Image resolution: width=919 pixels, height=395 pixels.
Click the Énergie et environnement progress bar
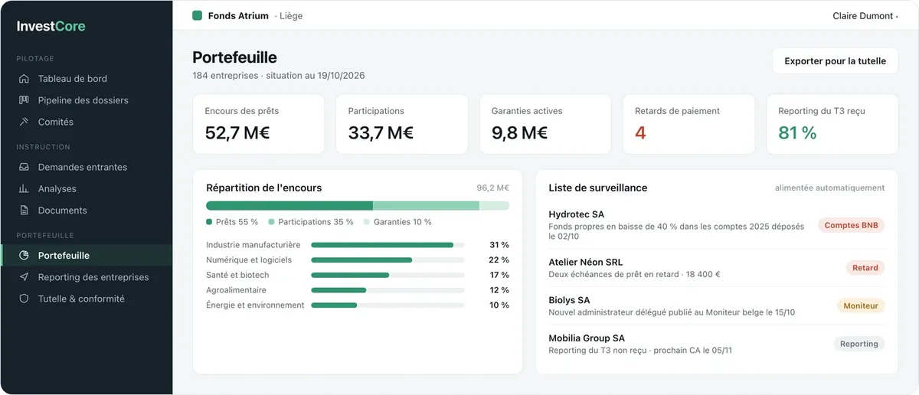pyautogui.click(x=388, y=305)
